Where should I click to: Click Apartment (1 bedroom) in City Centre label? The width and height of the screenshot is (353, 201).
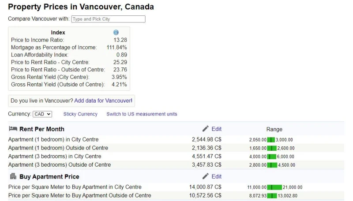click(x=53, y=139)
